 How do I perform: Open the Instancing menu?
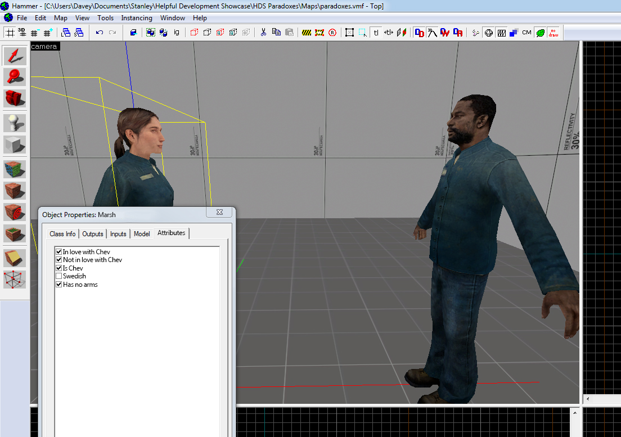tap(137, 18)
